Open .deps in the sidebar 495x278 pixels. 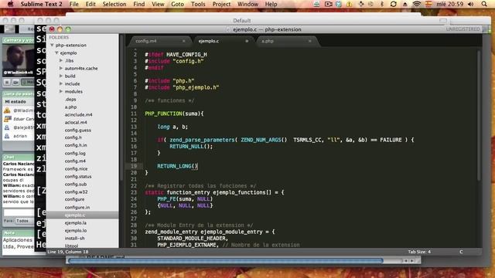point(70,100)
